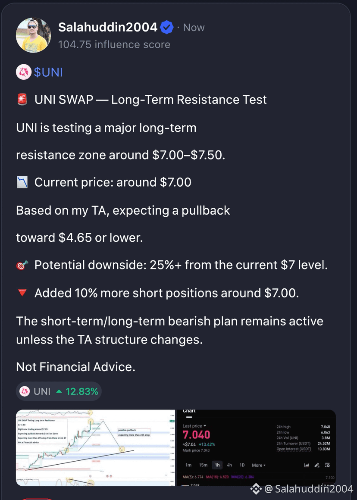The width and height of the screenshot is (357, 500).
Task: Select the 15m timeframe
Action: (203, 465)
